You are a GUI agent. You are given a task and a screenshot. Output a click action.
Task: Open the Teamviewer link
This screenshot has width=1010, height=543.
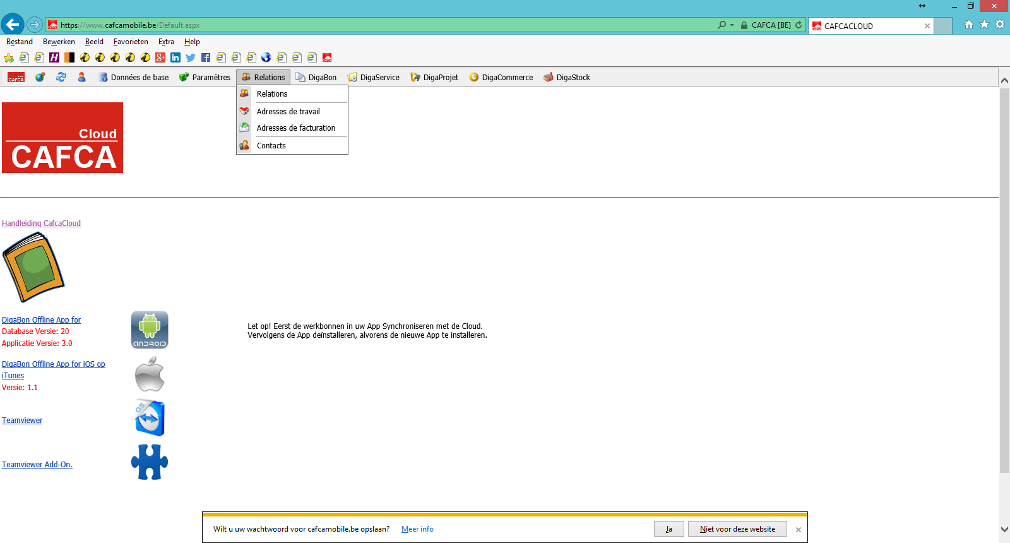pyautogui.click(x=22, y=421)
